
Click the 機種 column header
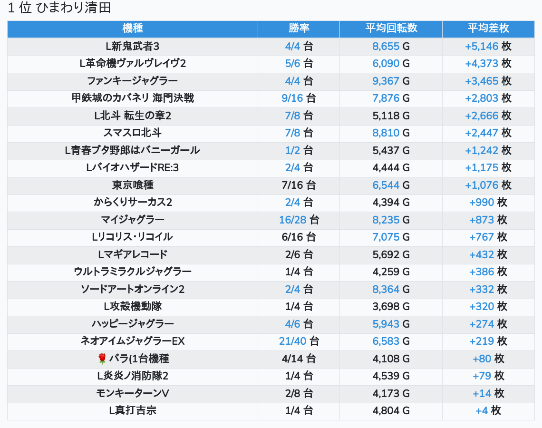click(x=132, y=29)
